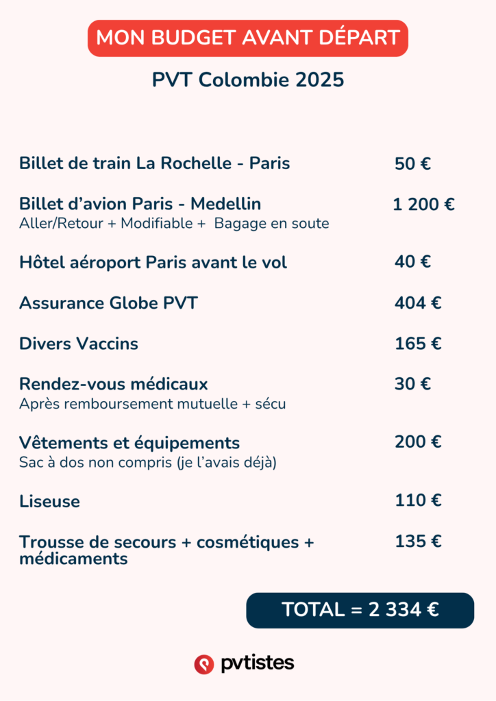Select 'Hôtel aéroport Paris avant le vol'
The height and width of the screenshot is (701, 496).
[x=153, y=262]
